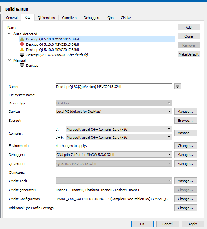Select the manual Desktop kit
The image size is (207, 229).
pos(97,66)
